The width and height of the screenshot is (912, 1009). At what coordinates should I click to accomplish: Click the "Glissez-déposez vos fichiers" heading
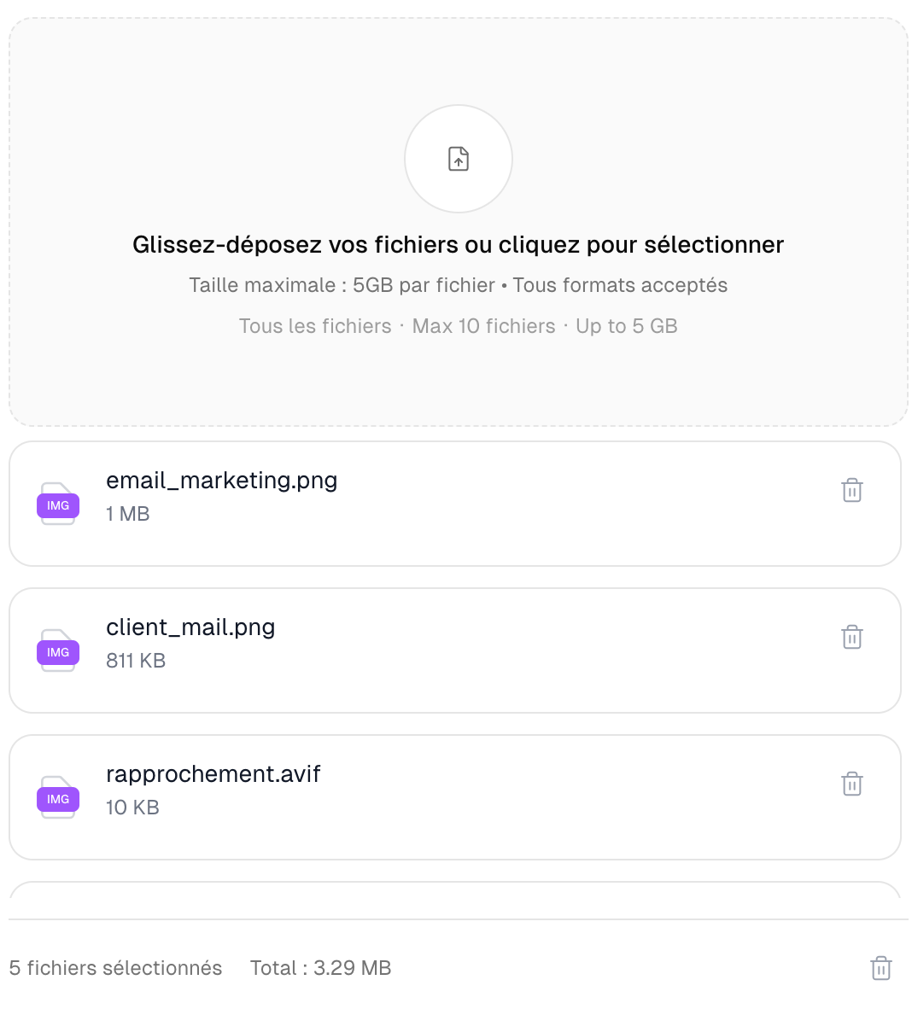(x=458, y=245)
